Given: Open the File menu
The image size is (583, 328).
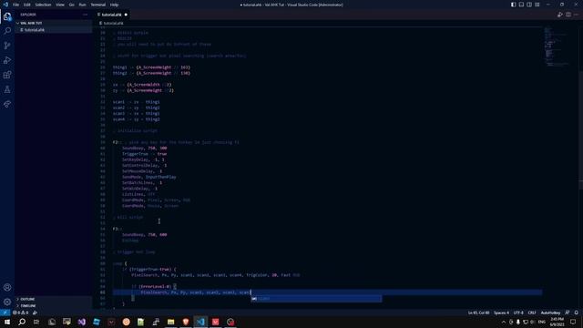Looking at the screenshot, I should pos(16,5).
